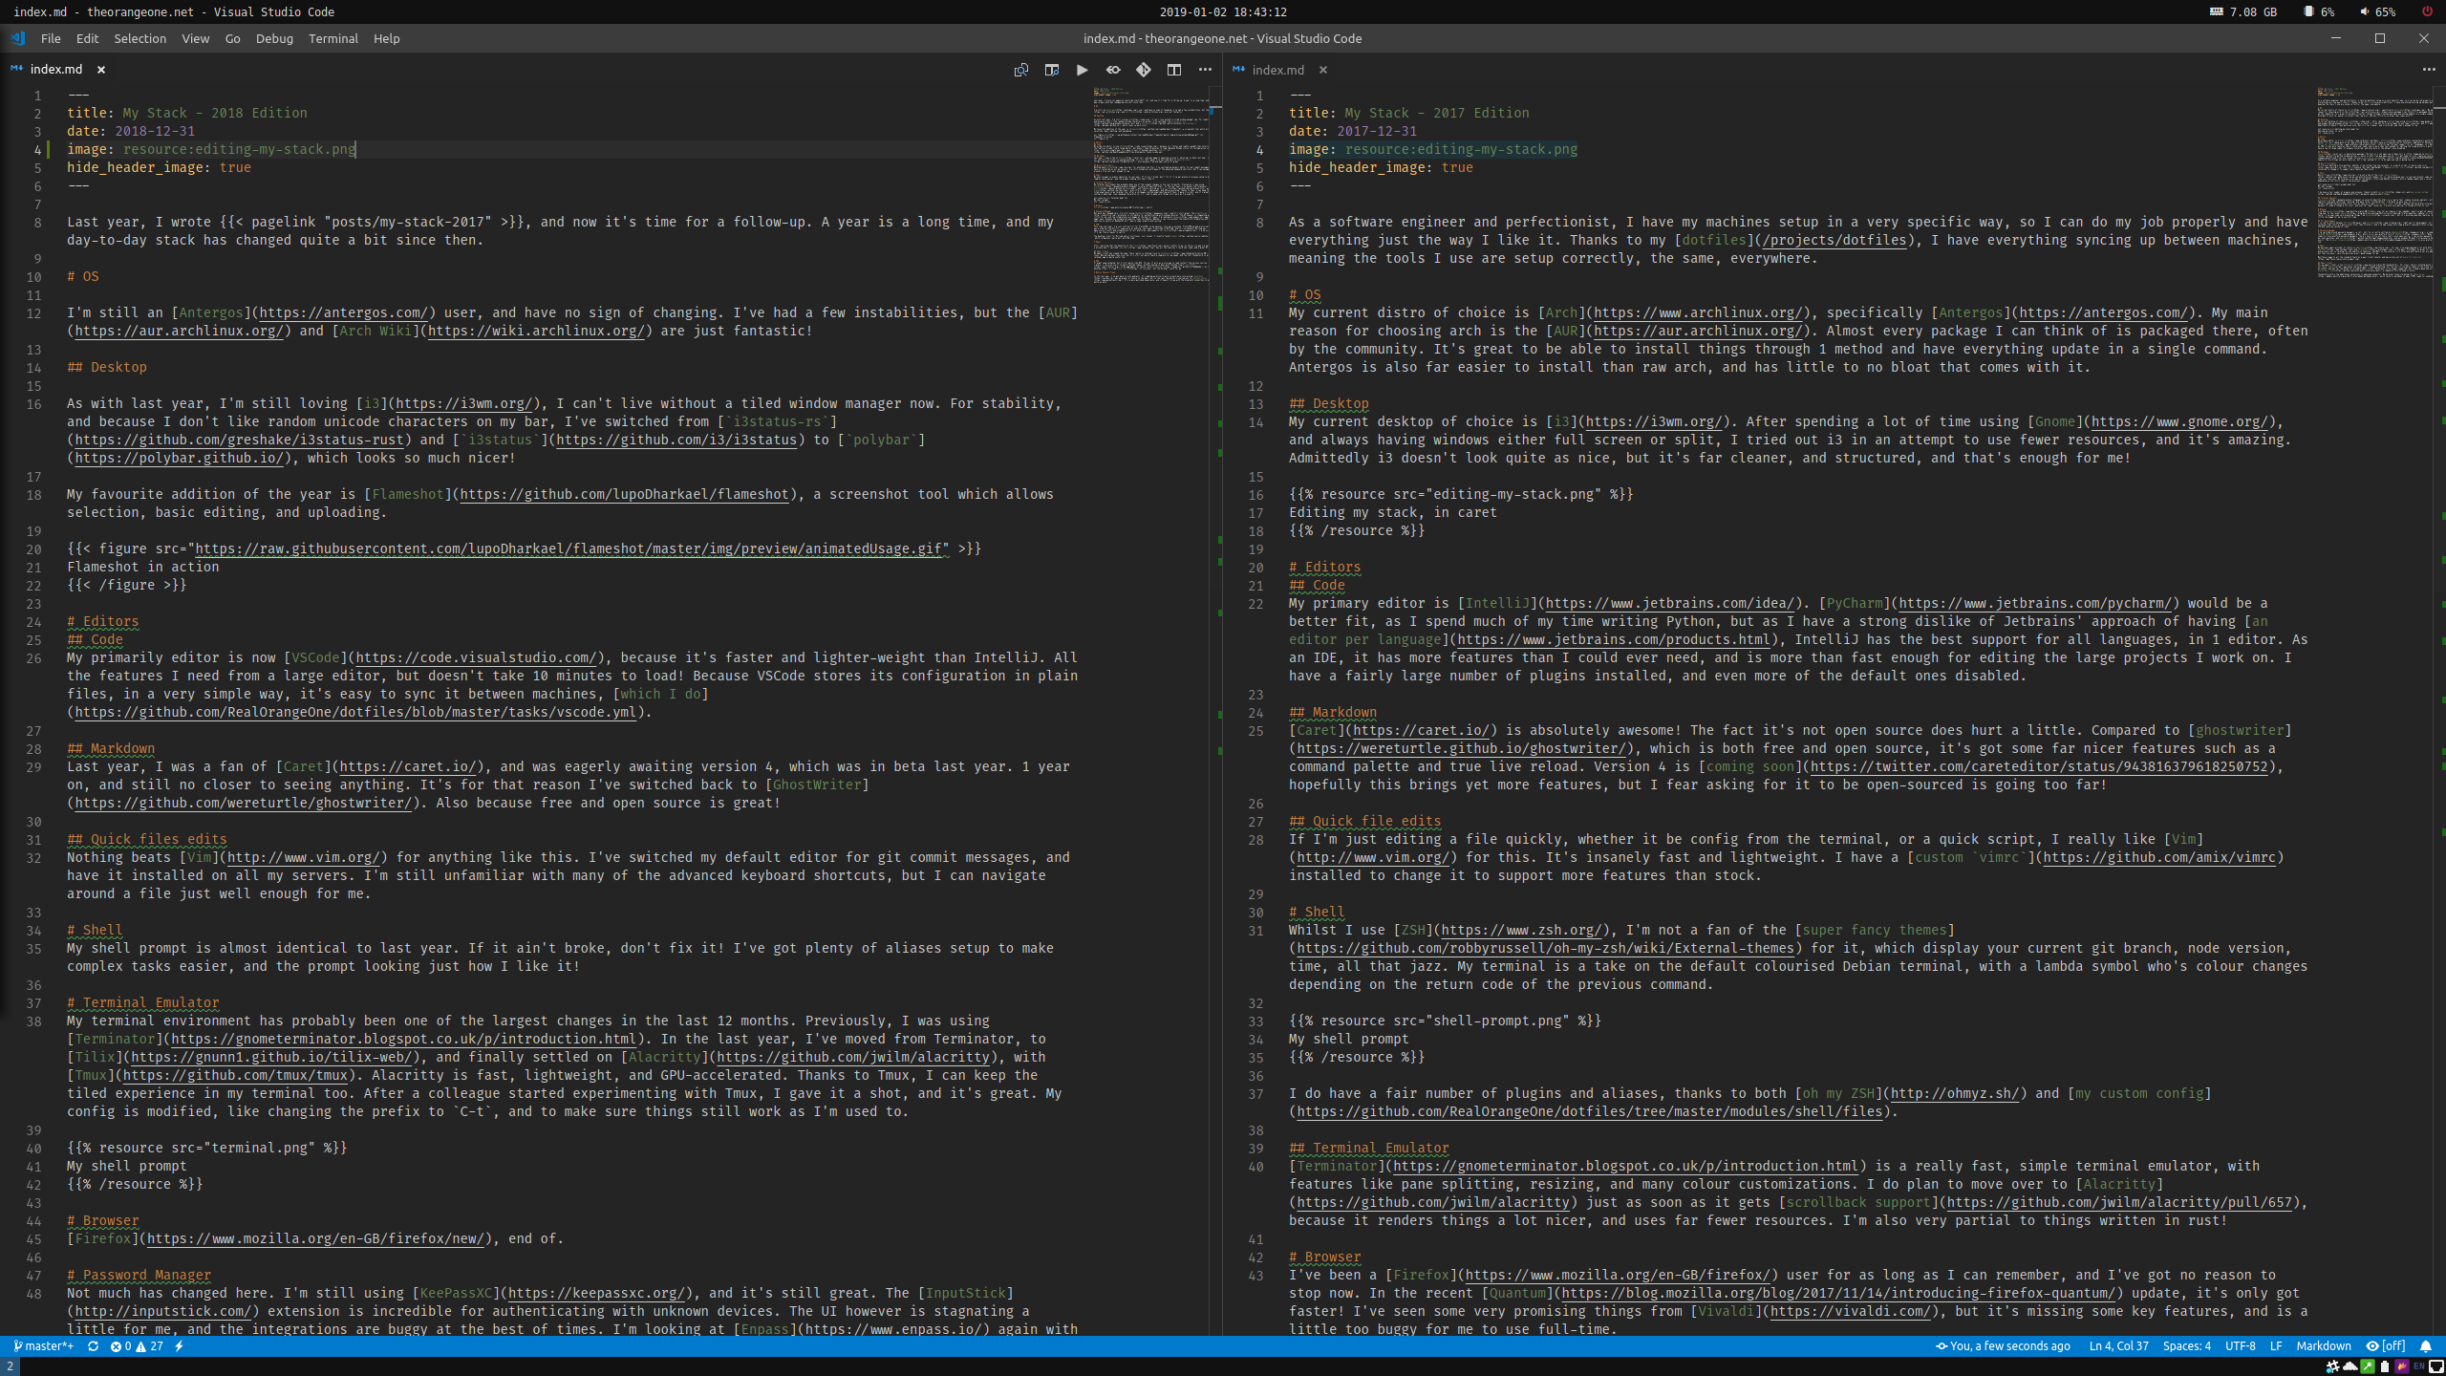Click the Slack tray icon
The height and width of the screenshot is (1376, 2446).
[x=2333, y=1366]
